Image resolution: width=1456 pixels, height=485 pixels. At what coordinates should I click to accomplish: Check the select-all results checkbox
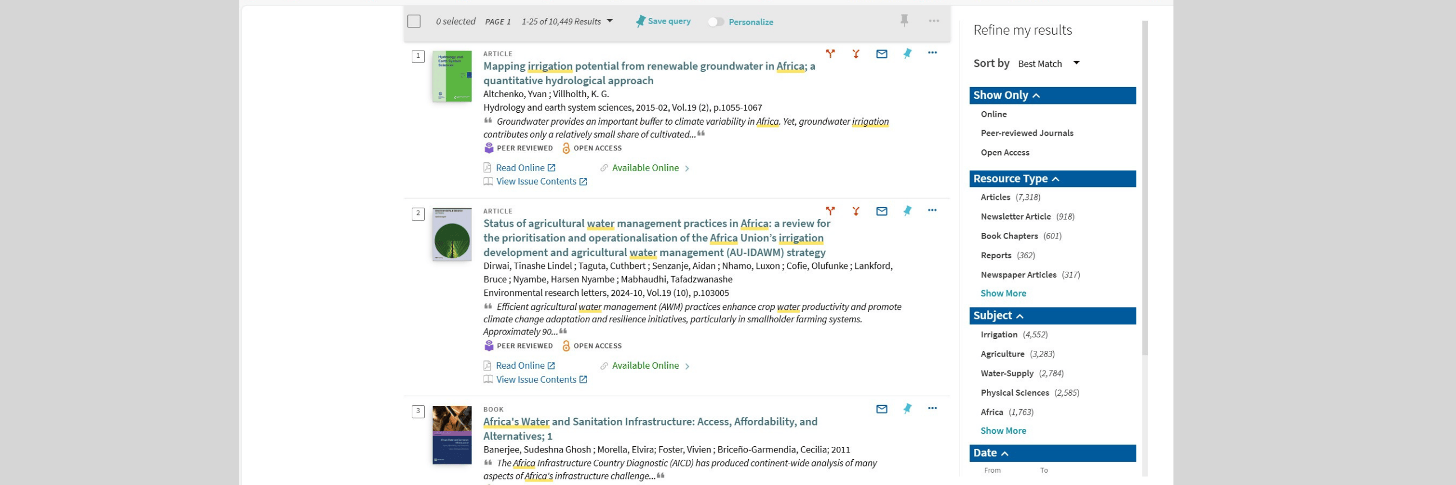[414, 21]
